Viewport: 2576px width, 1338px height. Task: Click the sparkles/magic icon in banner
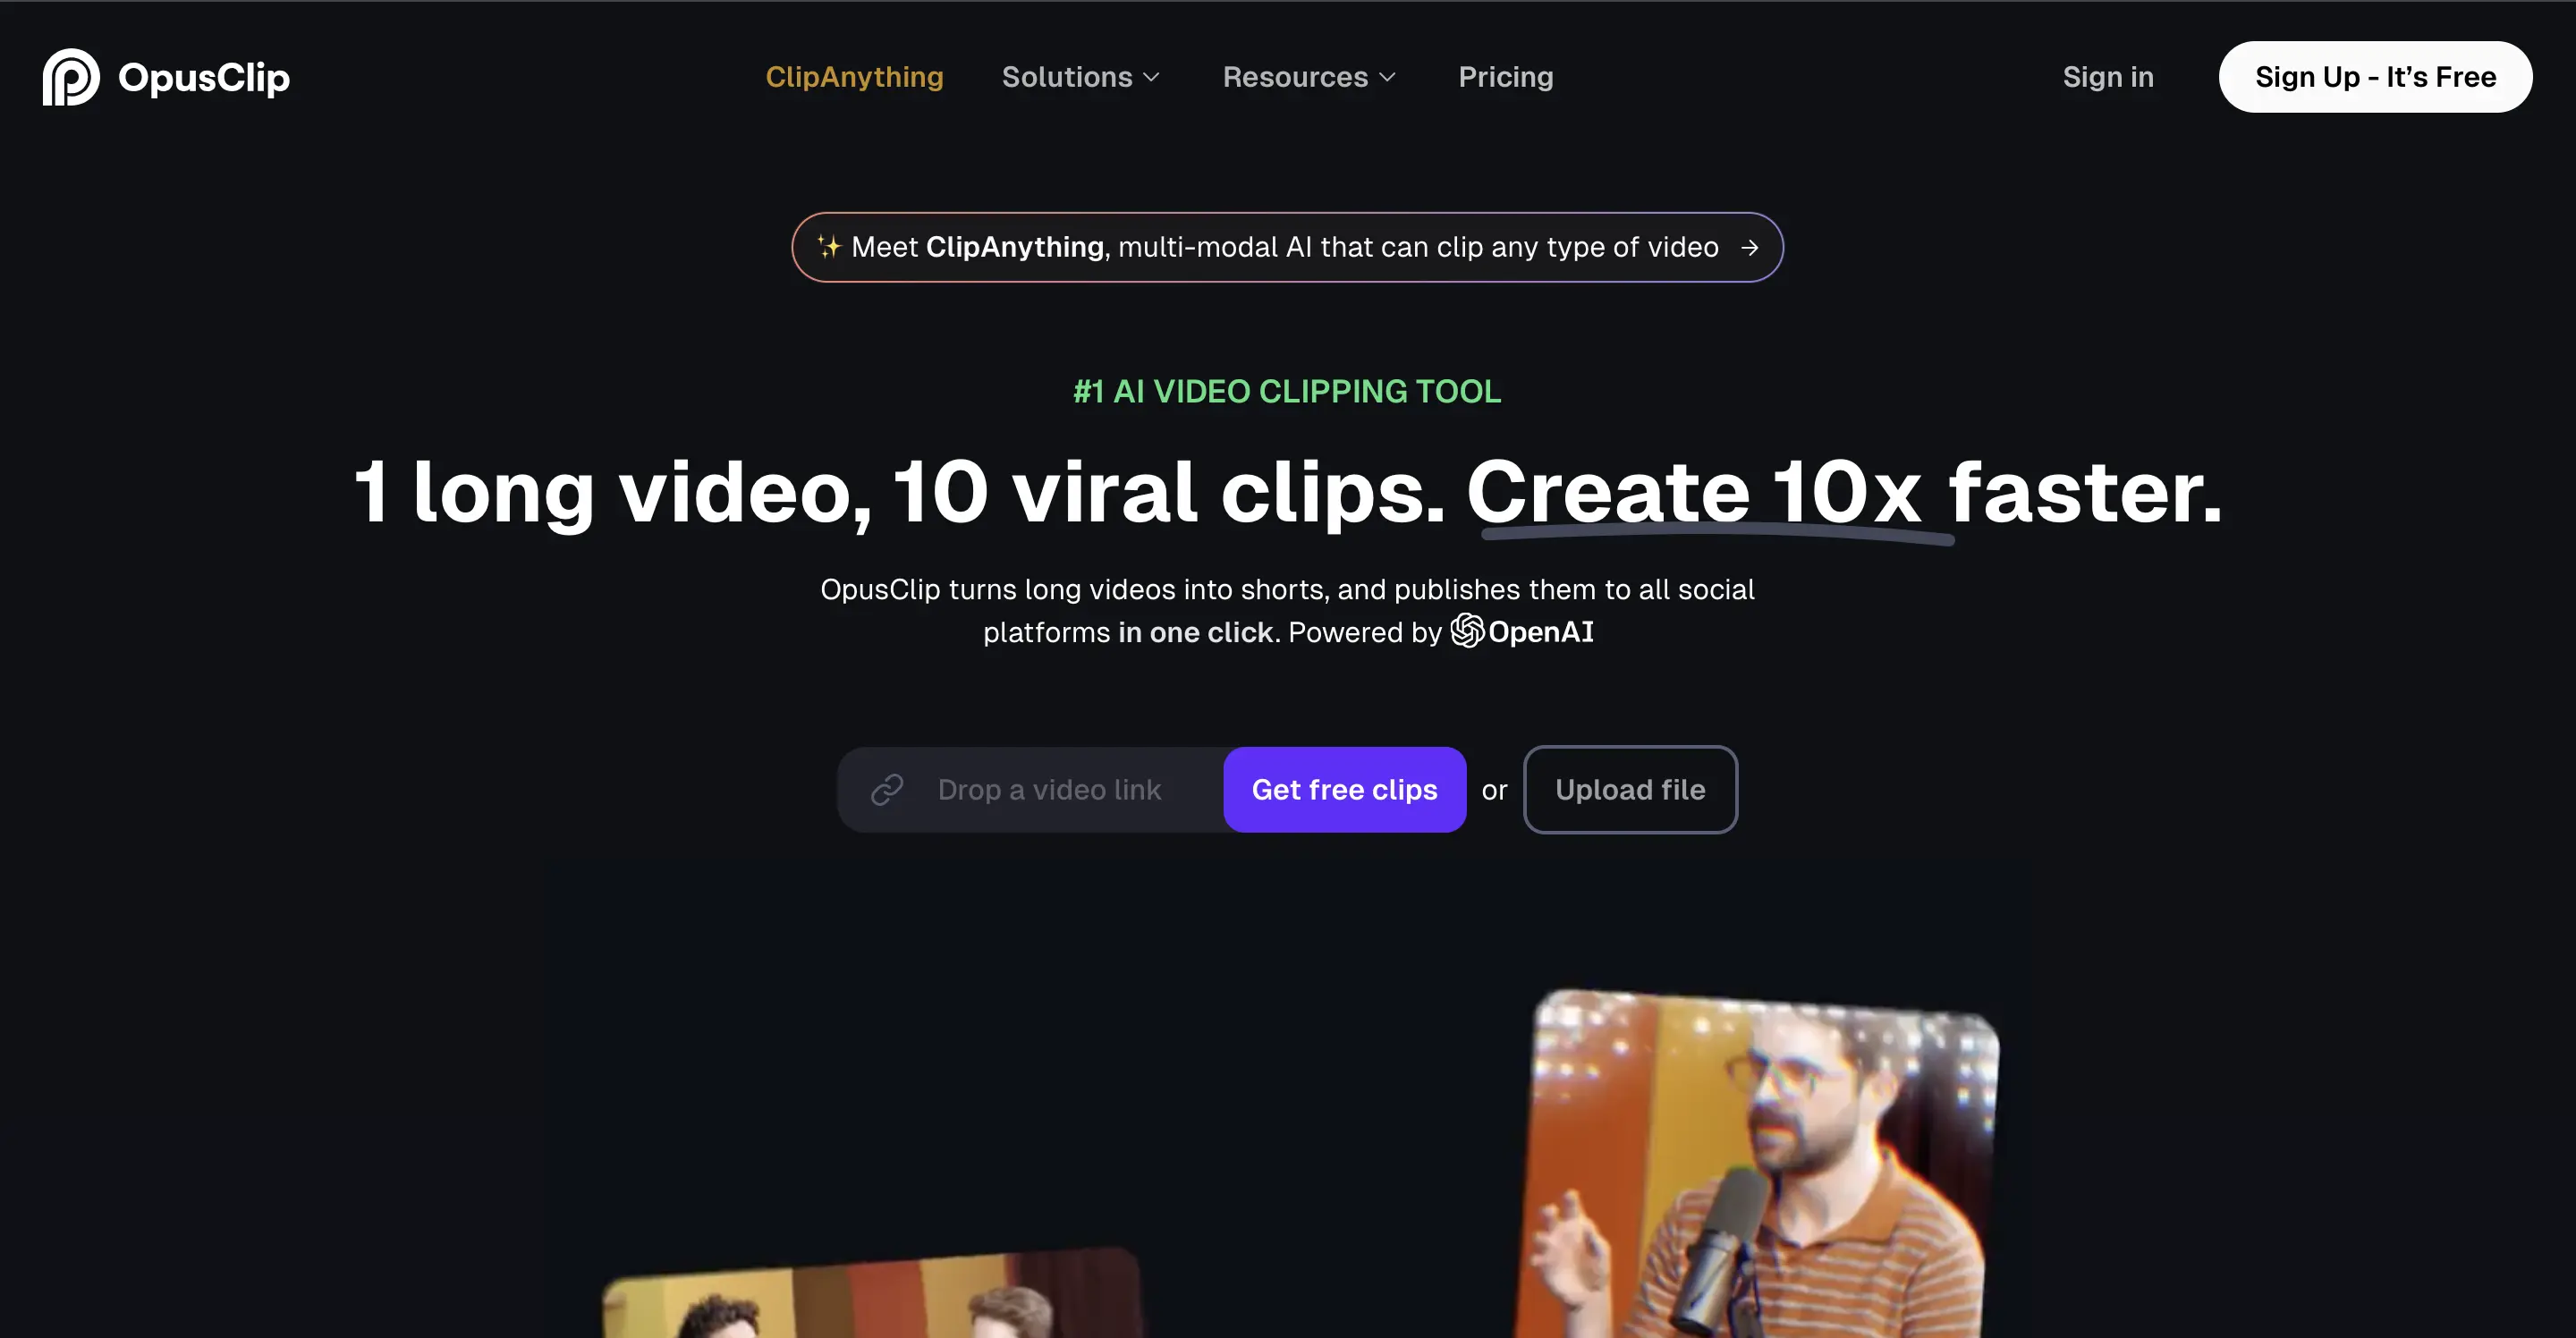[826, 245]
